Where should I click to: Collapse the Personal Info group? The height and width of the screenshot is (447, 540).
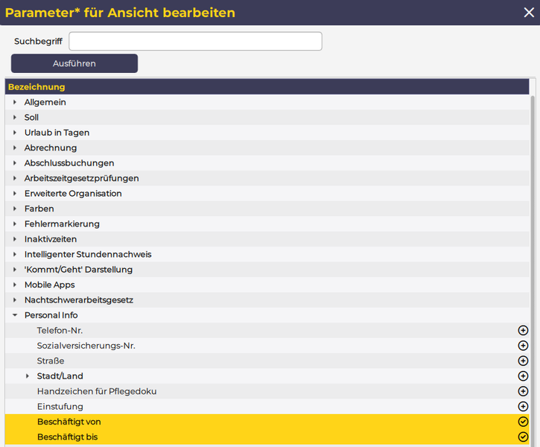coord(15,315)
